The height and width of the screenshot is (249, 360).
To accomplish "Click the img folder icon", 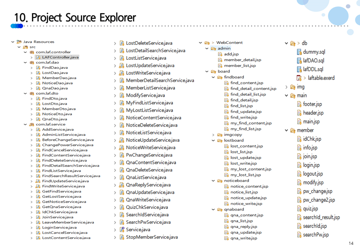I will pyautogui.click(x=293, y=87).
